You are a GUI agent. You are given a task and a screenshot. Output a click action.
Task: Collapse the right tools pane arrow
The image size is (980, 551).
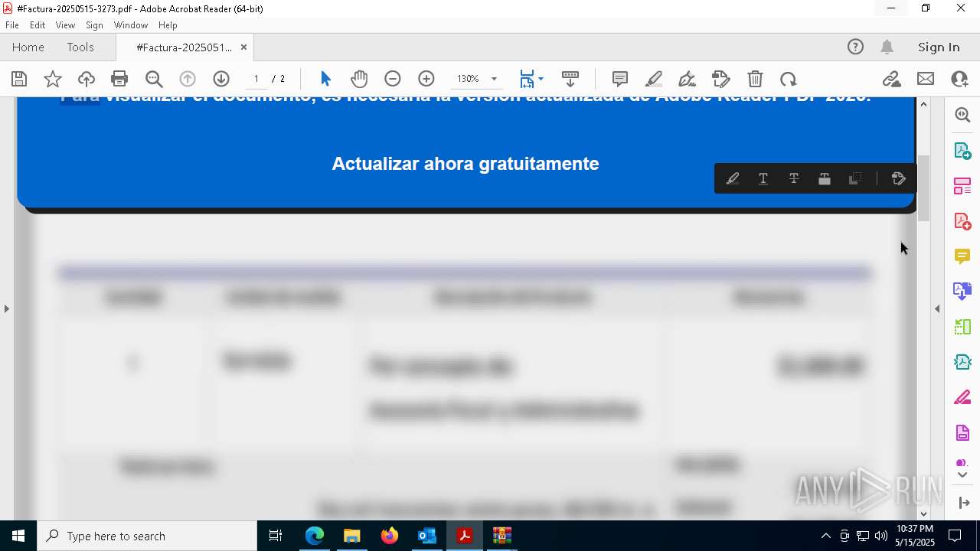click(x=937, y=308)
